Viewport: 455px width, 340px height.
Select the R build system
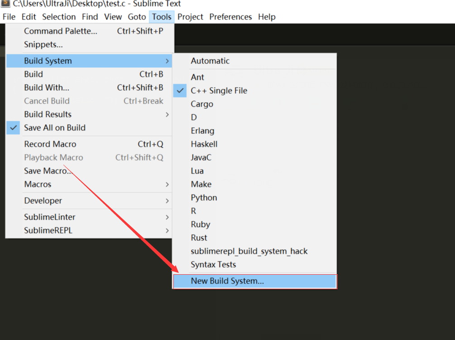255,211
